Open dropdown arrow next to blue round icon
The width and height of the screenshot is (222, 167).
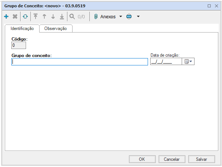[x=138, y=17]
